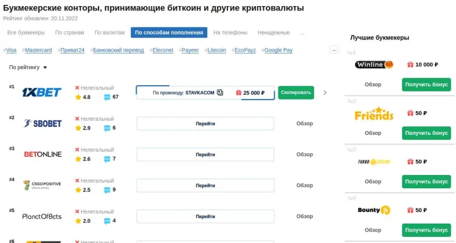Open the 'Обзор' link under Winline
Screen dimensions: 456x243
coord(373,84)
